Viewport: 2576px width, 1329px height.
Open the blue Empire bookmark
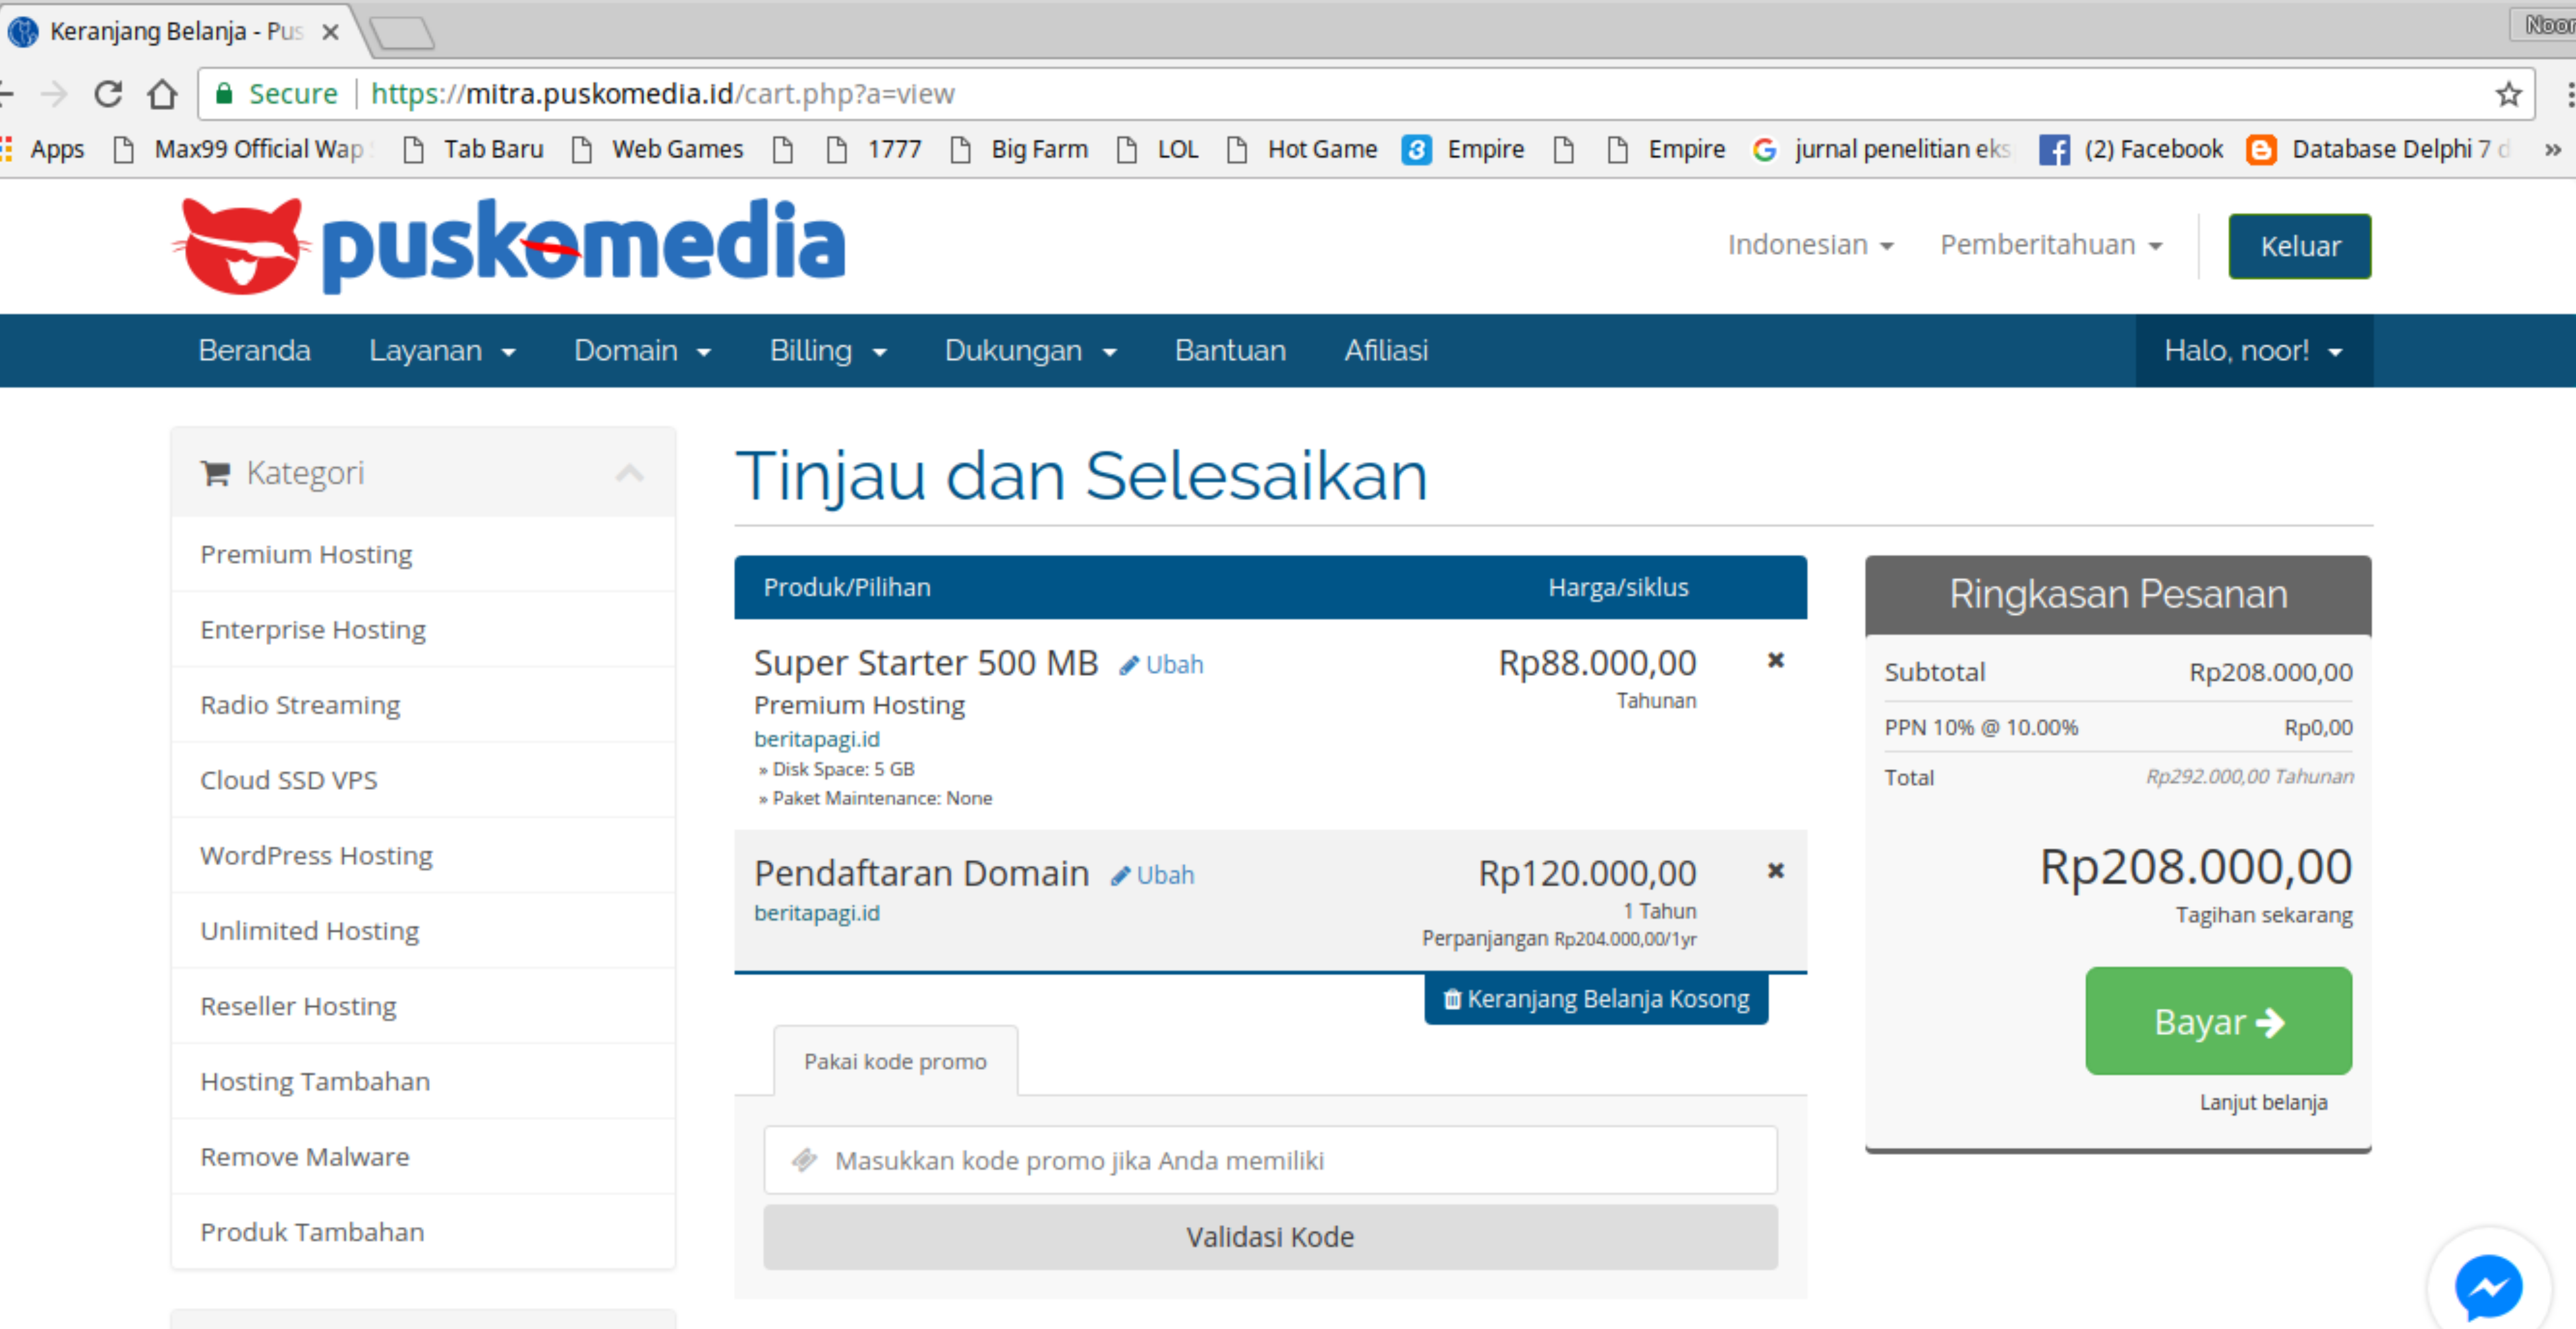click(1463, 149)
